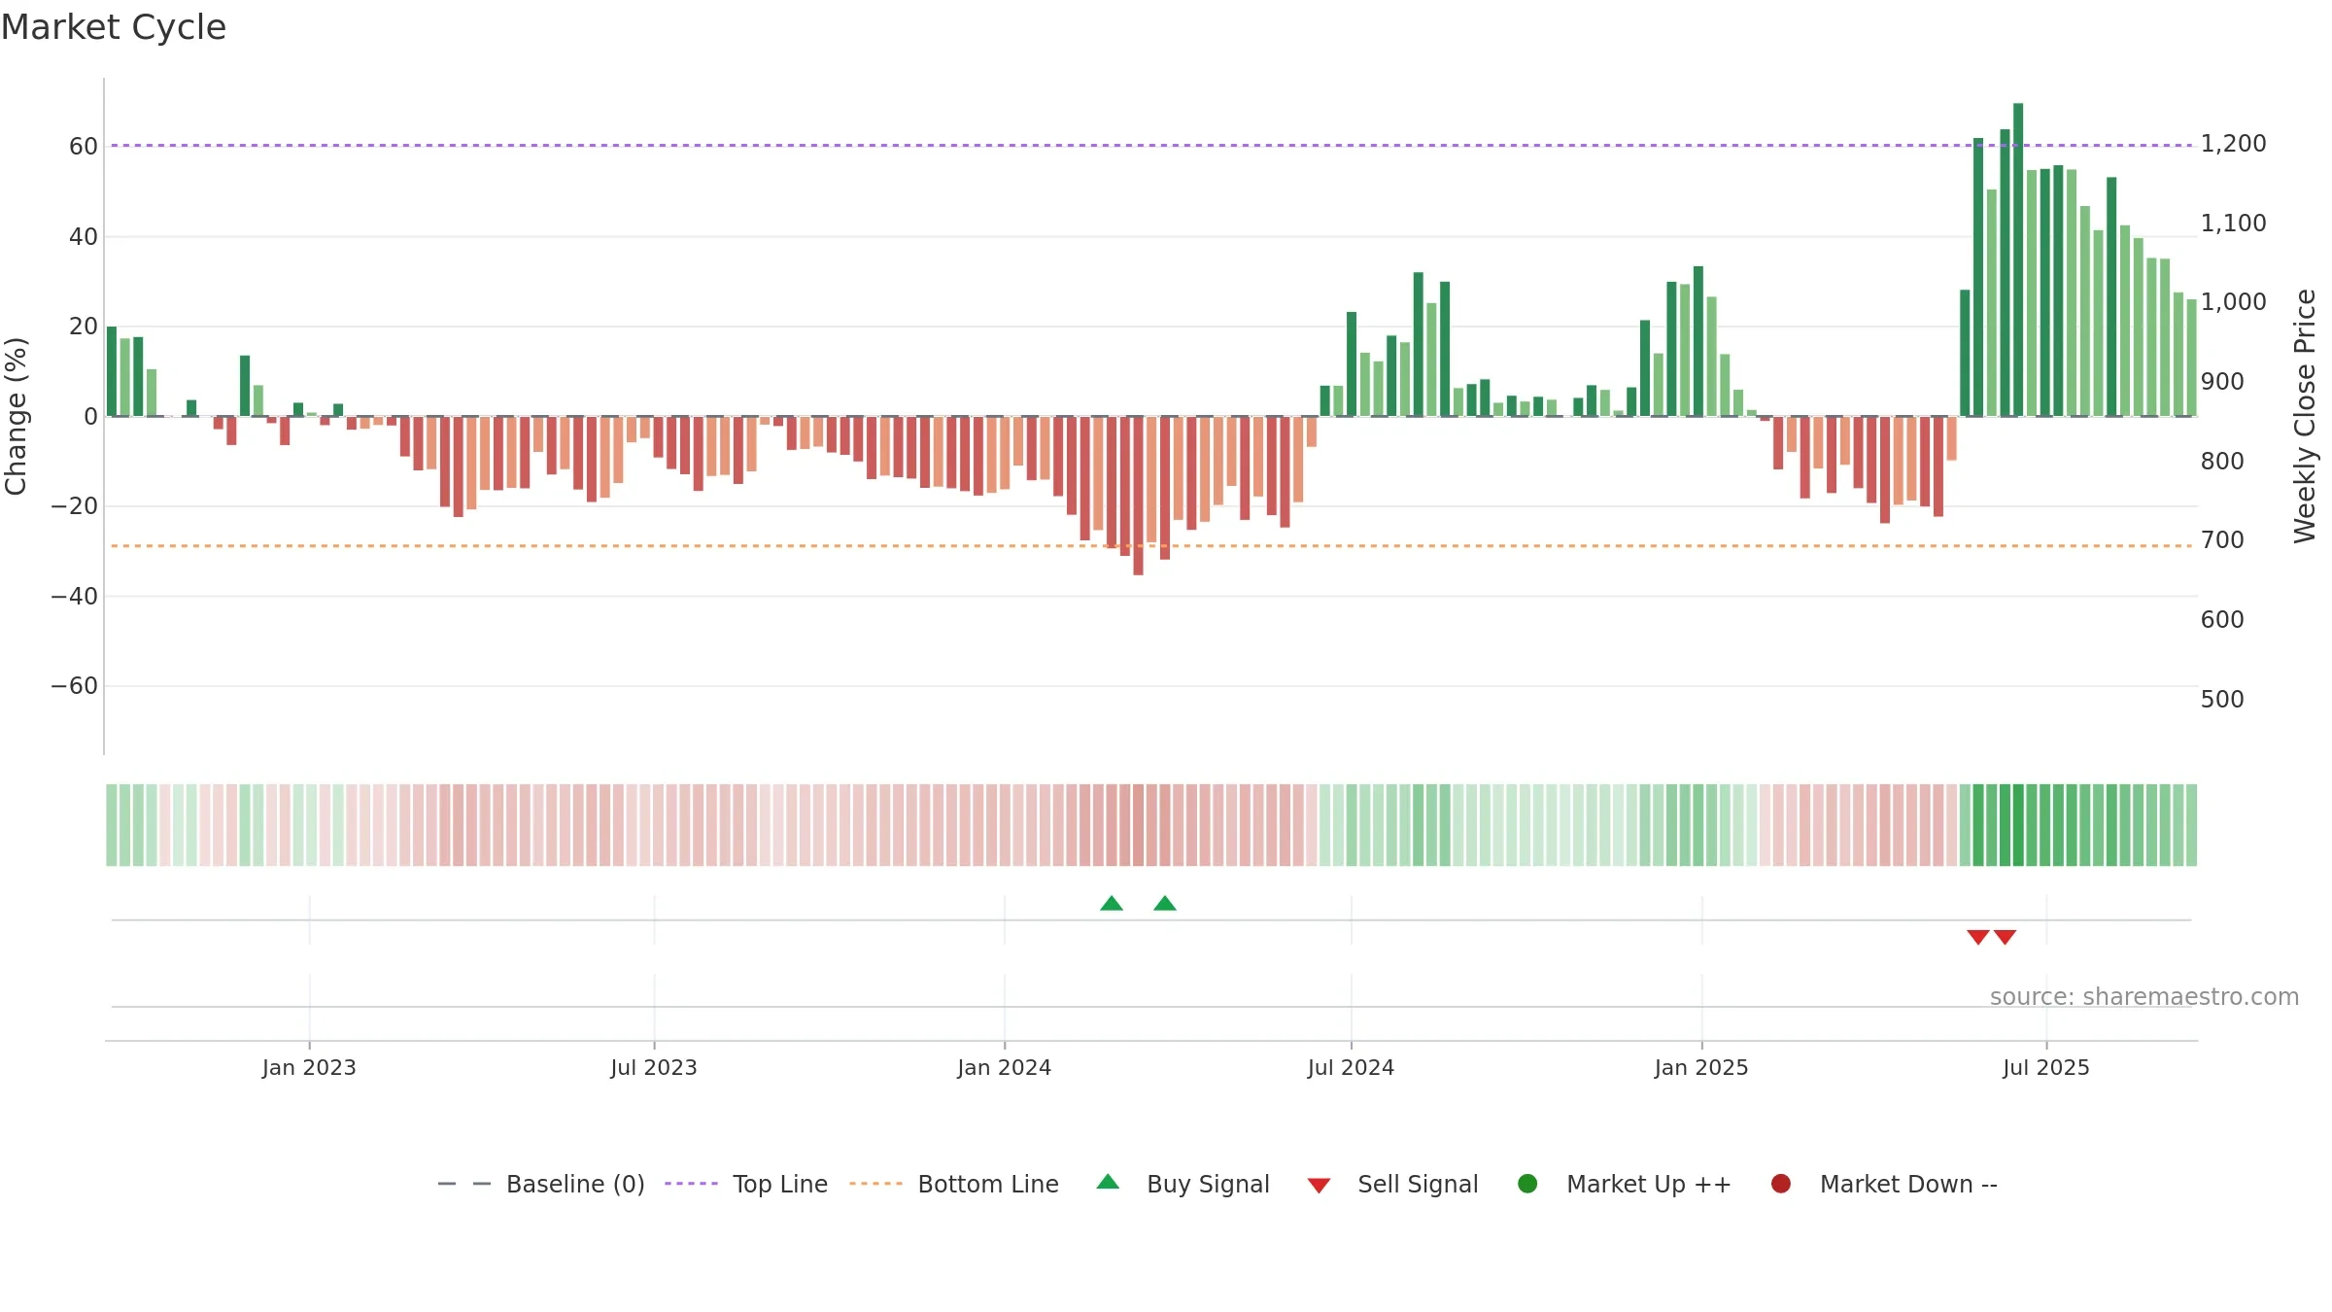The image size is (2332, 1312).
Task: Click the source: sharemaestro.com text
Action: 2144,997
